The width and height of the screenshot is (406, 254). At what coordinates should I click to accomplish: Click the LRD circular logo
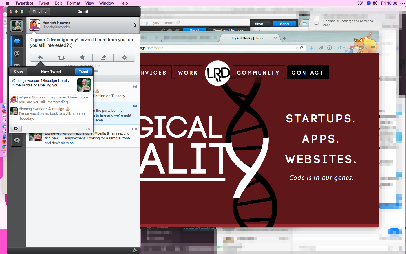tap(218, 73)
